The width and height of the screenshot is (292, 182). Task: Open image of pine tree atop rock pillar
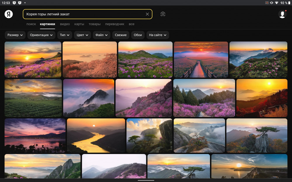point(257,136)
